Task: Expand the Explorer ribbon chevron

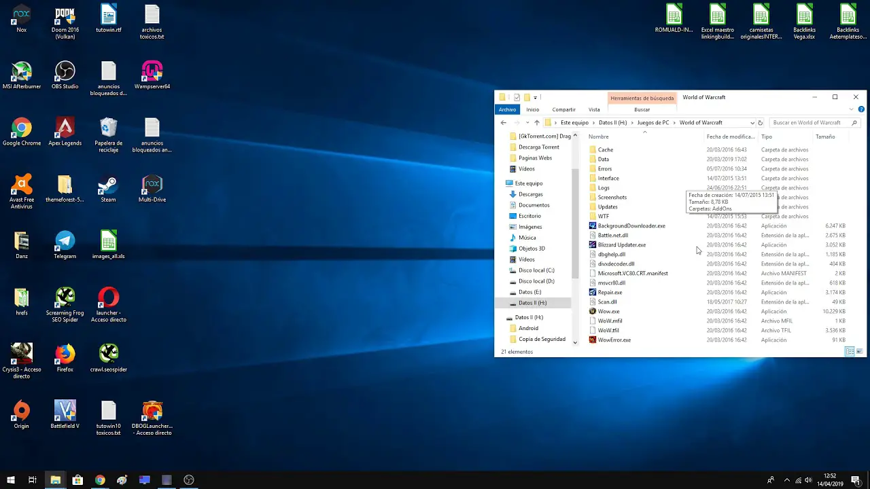Action: 851,109
